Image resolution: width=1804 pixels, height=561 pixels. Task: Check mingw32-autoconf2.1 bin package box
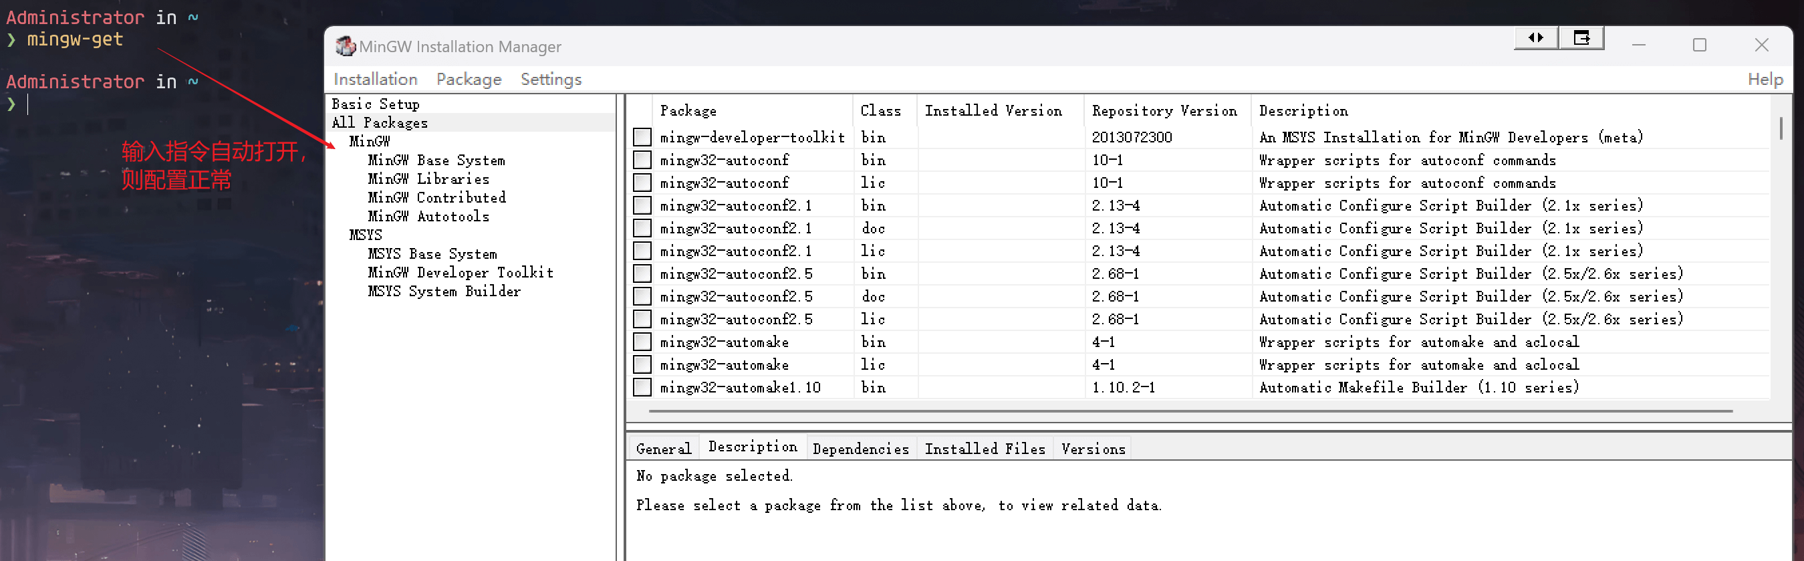point(642,205)
